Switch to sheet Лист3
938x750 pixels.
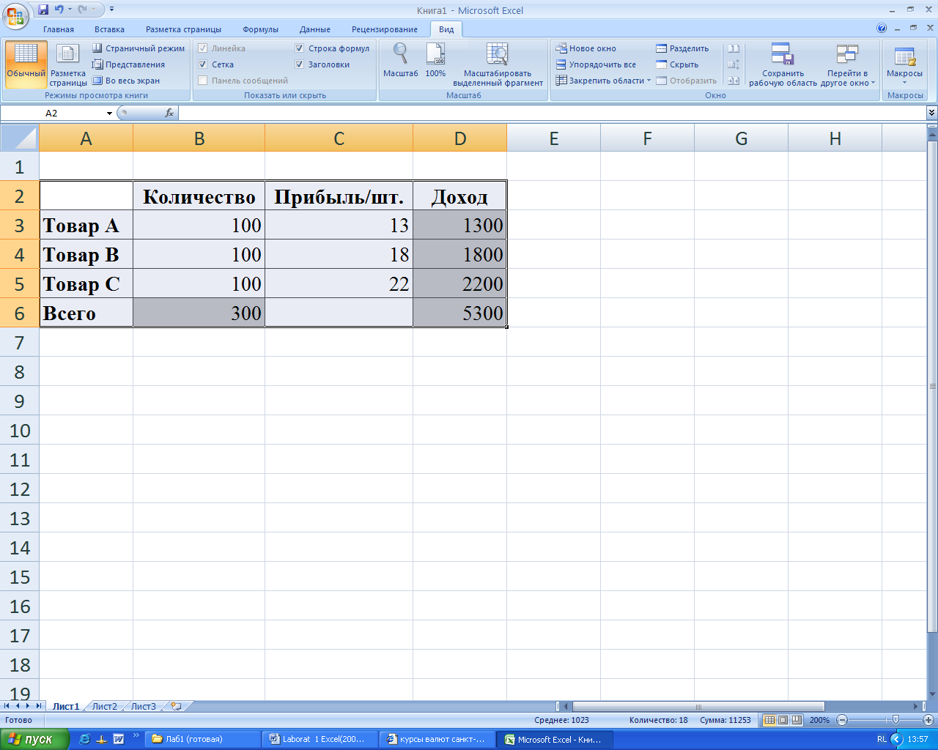144,706
